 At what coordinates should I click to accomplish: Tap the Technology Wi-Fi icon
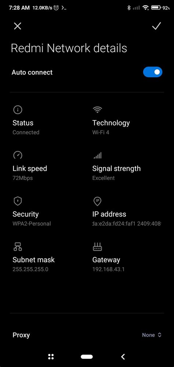(97, 109)
